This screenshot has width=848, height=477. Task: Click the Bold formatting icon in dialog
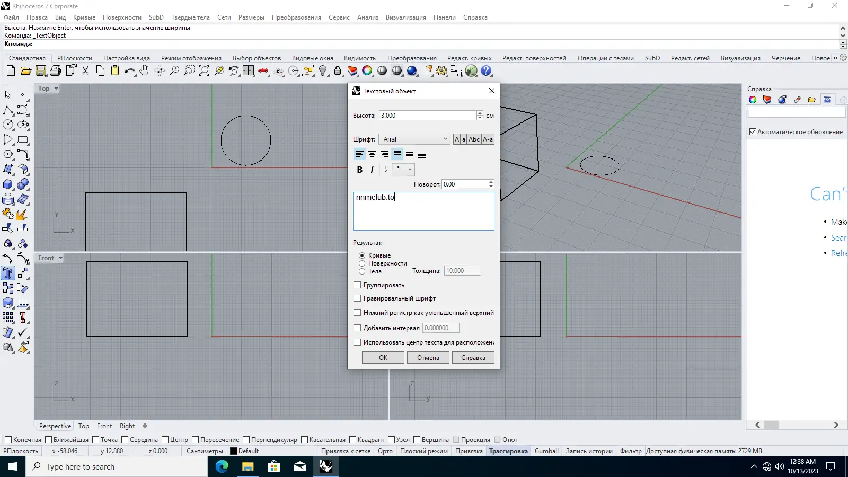pos(359,170)
